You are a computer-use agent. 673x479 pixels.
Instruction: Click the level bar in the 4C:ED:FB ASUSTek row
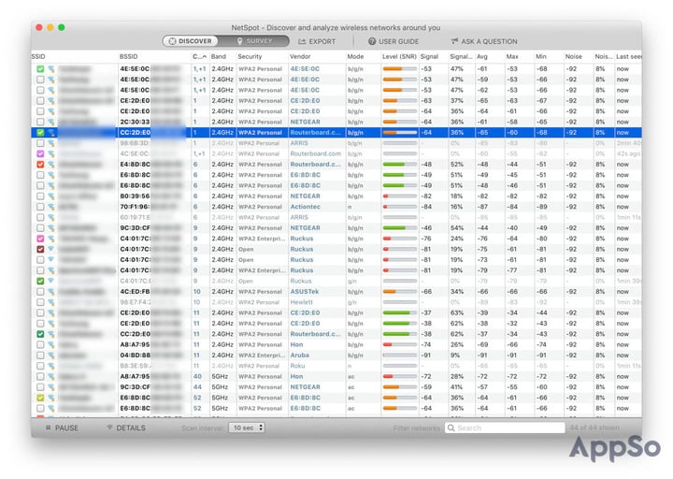(400, 292)
